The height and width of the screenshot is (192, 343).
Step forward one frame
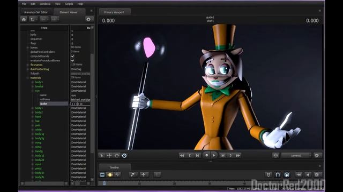pyautogui.click(x=223, y=155)
